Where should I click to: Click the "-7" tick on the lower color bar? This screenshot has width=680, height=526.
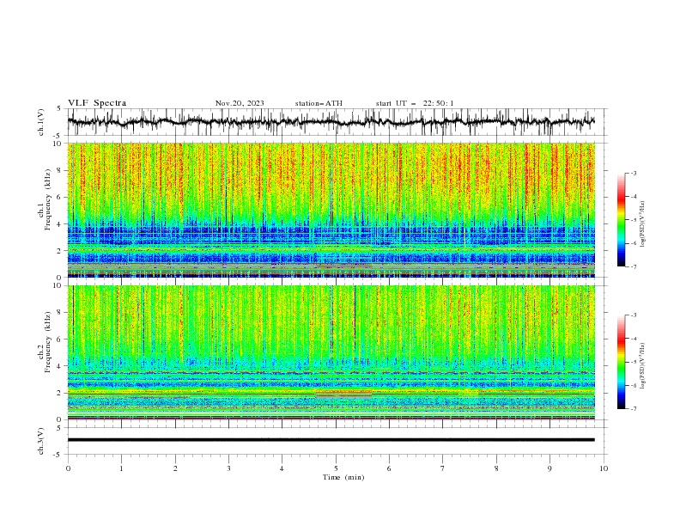point(634,409)
